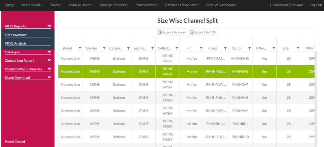This screenshot has height=147, width=324.
Task: Expand the Dump Download section chevron
Action: [x=49, y=77]
